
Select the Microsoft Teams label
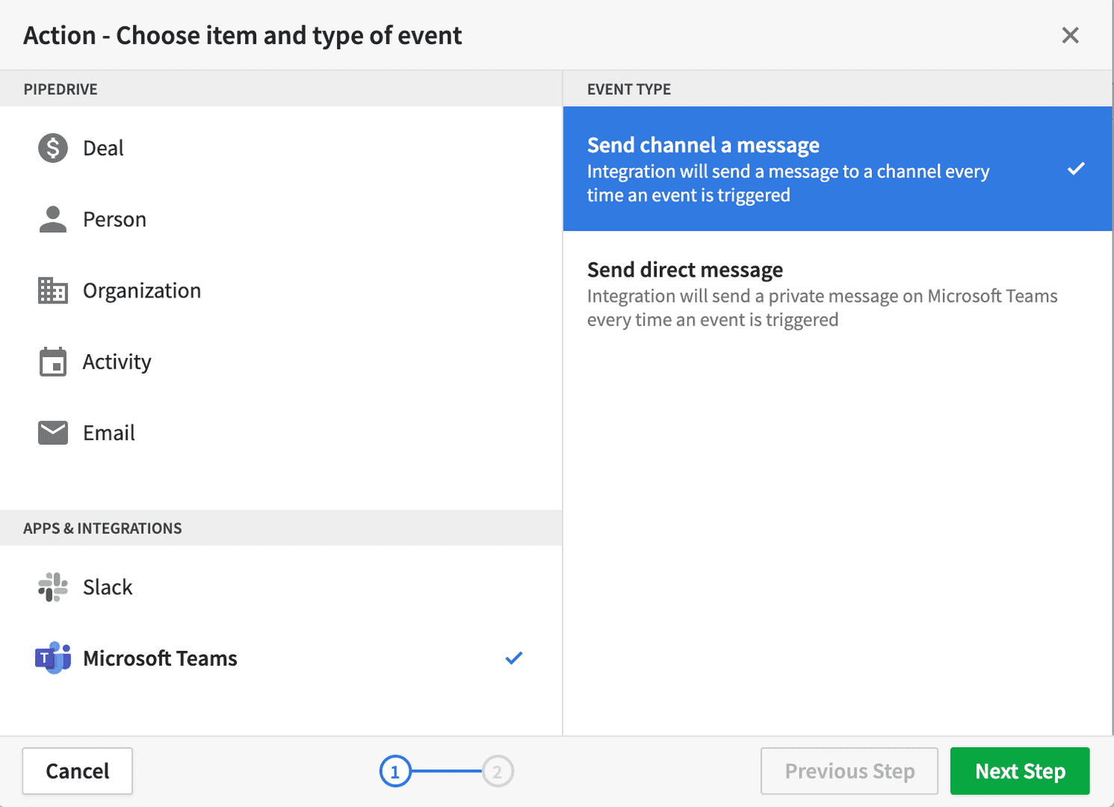pos(160,658)
